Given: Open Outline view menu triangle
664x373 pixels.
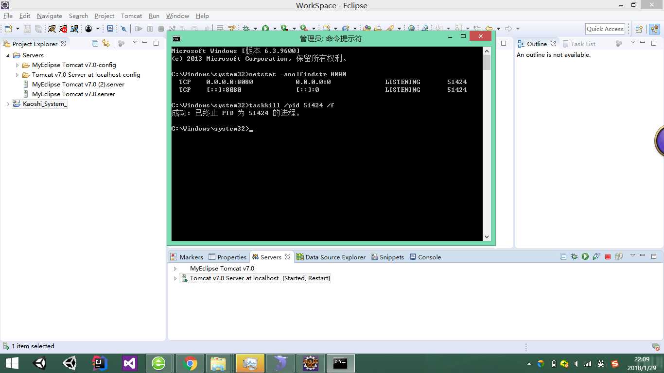Looking at the screenshot, I should click(x=632, y=42).
